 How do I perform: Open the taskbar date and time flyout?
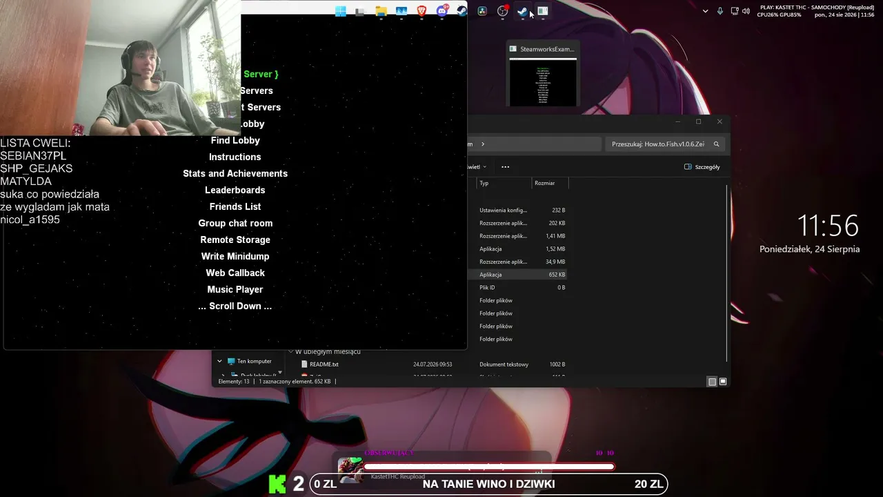click(844, 14)
